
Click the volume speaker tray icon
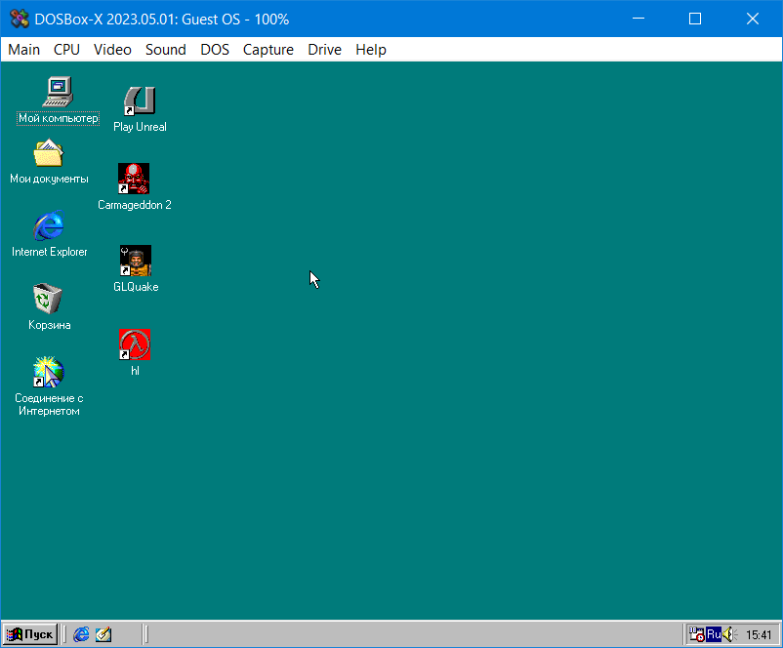[727, 633]
